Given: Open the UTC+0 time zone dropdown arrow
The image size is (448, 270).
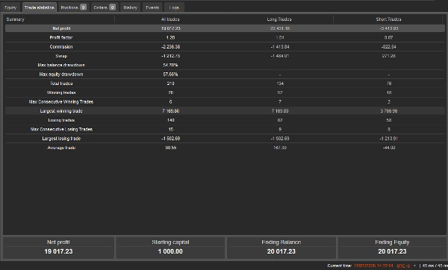Looking at the screenshot, I should coord(414,266).
